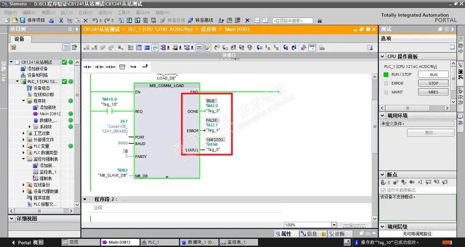Collapse the project tree panel arrow
Screen dimensions: 465x247
coord(77,29)
